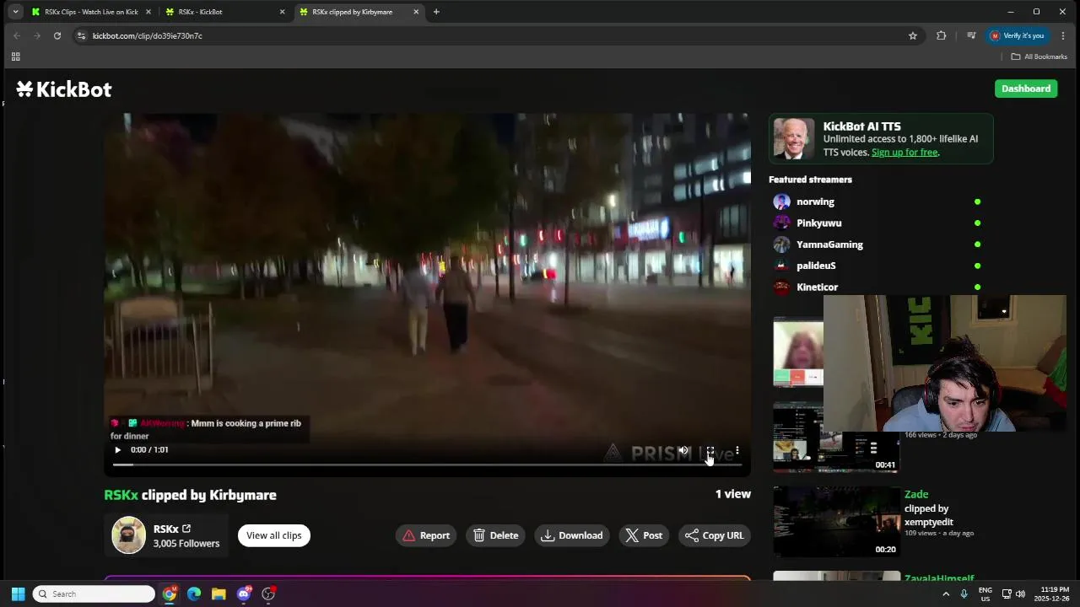The height and width of the screenshot is (607, 1080).
Task: Open Chrome media controls icon
Action: [x=971, y=35]
